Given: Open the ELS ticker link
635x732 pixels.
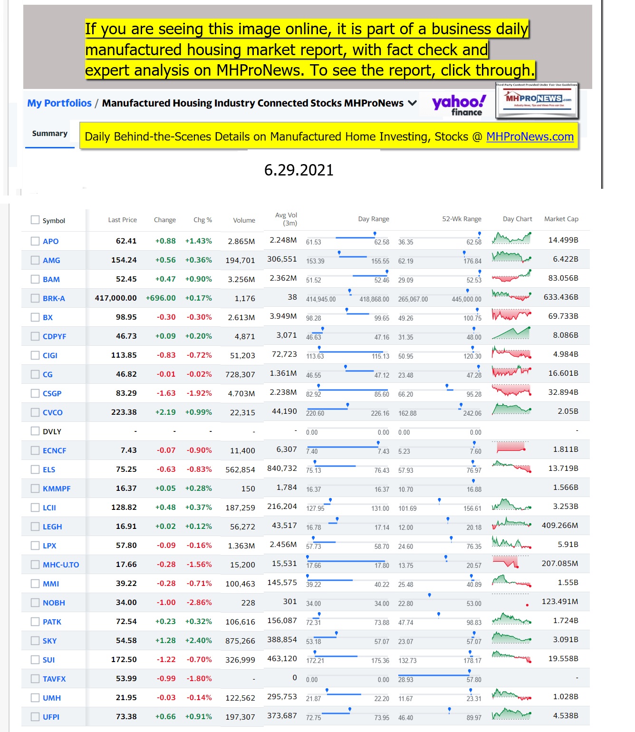Looking at the screenshot, I should click(49, 469).
